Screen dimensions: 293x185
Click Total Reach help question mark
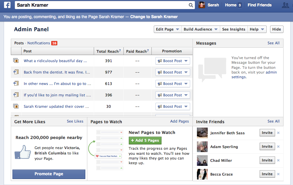point(120,50)
